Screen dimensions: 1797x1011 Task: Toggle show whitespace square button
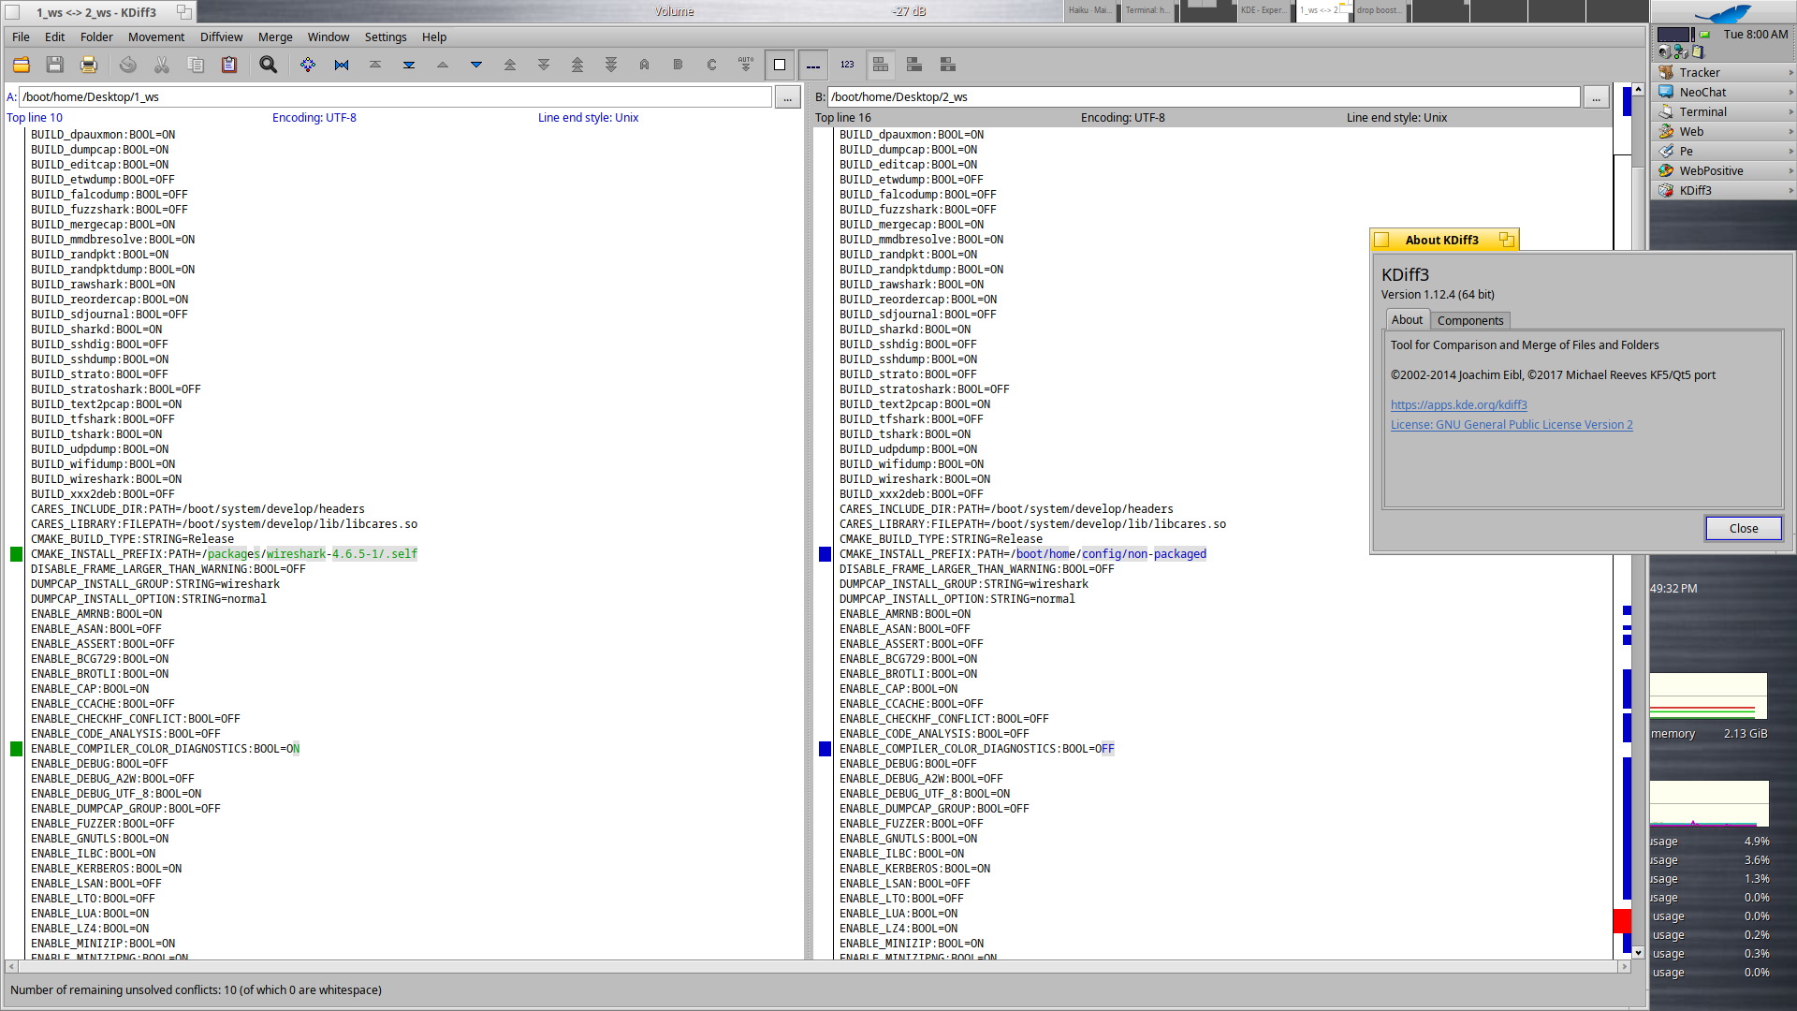pyautogui.click(x=780, y=65)
